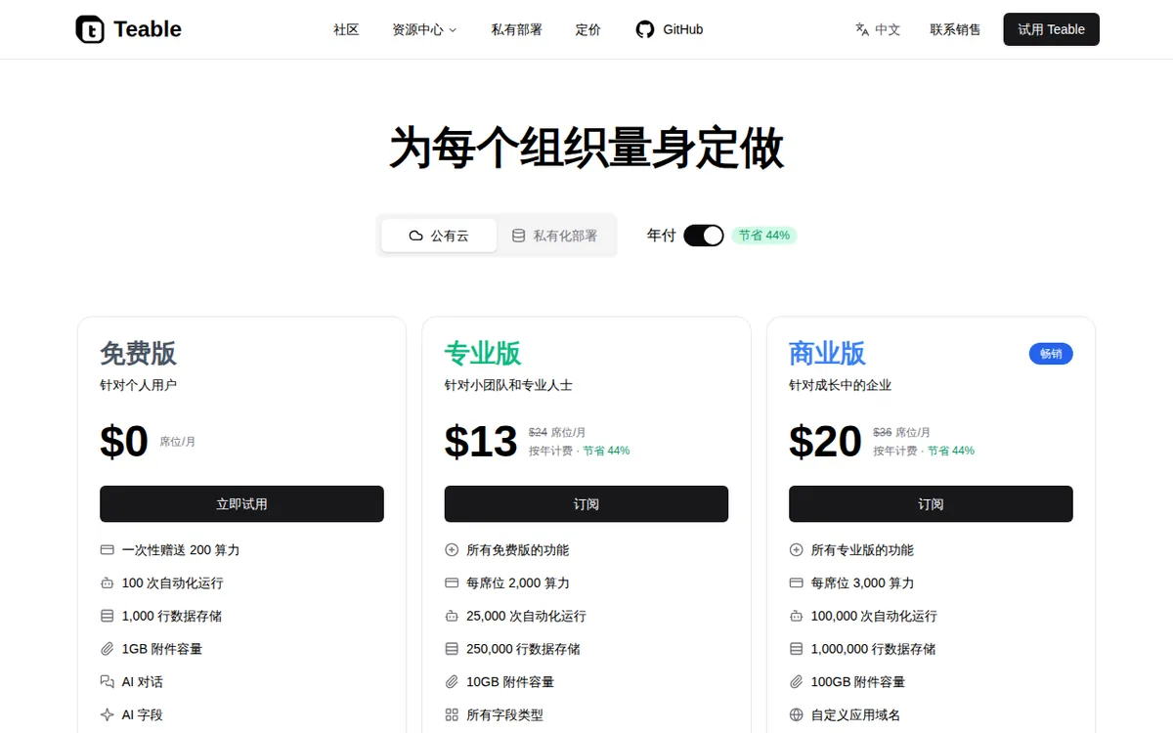Click the GitHub octocat icon
The height and width of the screenshot is (733, 1173).
click(x=645, y=29)
